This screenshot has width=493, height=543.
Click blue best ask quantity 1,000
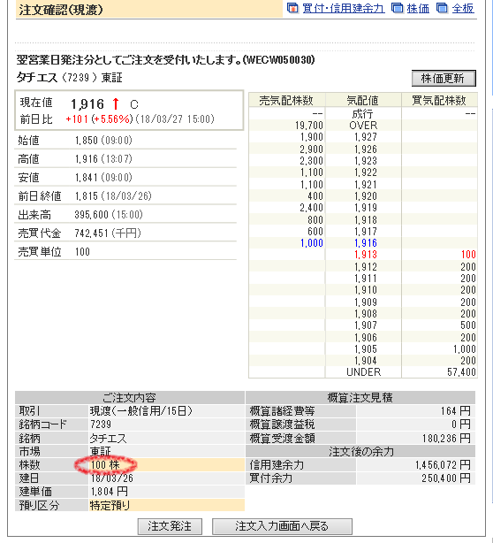[x=312, y=243]
